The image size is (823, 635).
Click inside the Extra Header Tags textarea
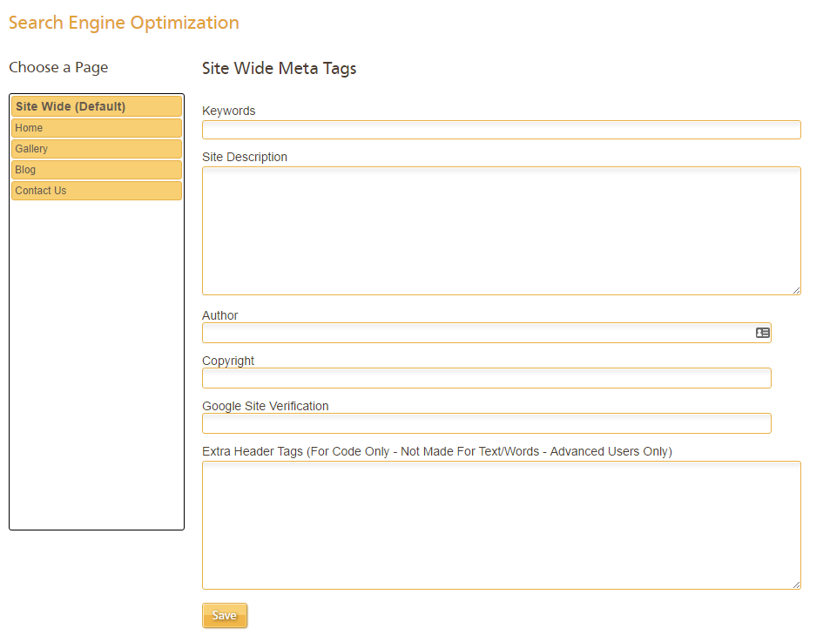point(502,525)
